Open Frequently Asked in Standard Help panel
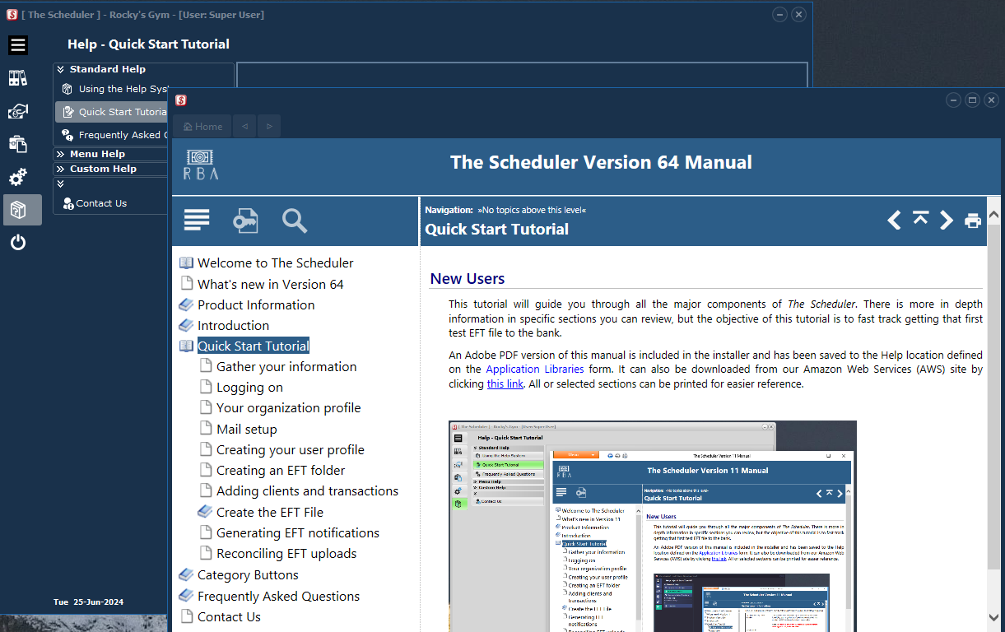This screenshot has width=1005, height=632. point(114,135)
